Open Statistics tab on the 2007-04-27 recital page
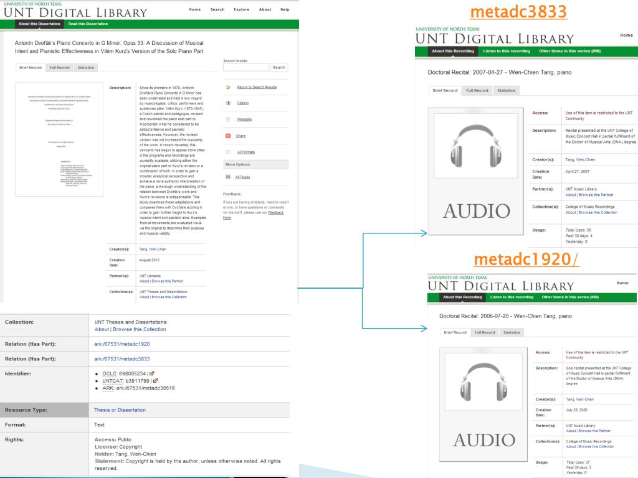The image size is (638, 478). click(x=506, y=91)
